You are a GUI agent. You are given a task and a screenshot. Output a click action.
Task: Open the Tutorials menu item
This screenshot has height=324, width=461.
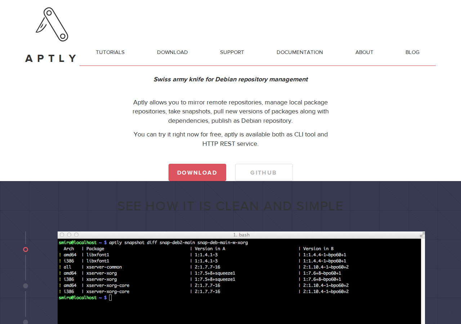(x=110, y=52)
